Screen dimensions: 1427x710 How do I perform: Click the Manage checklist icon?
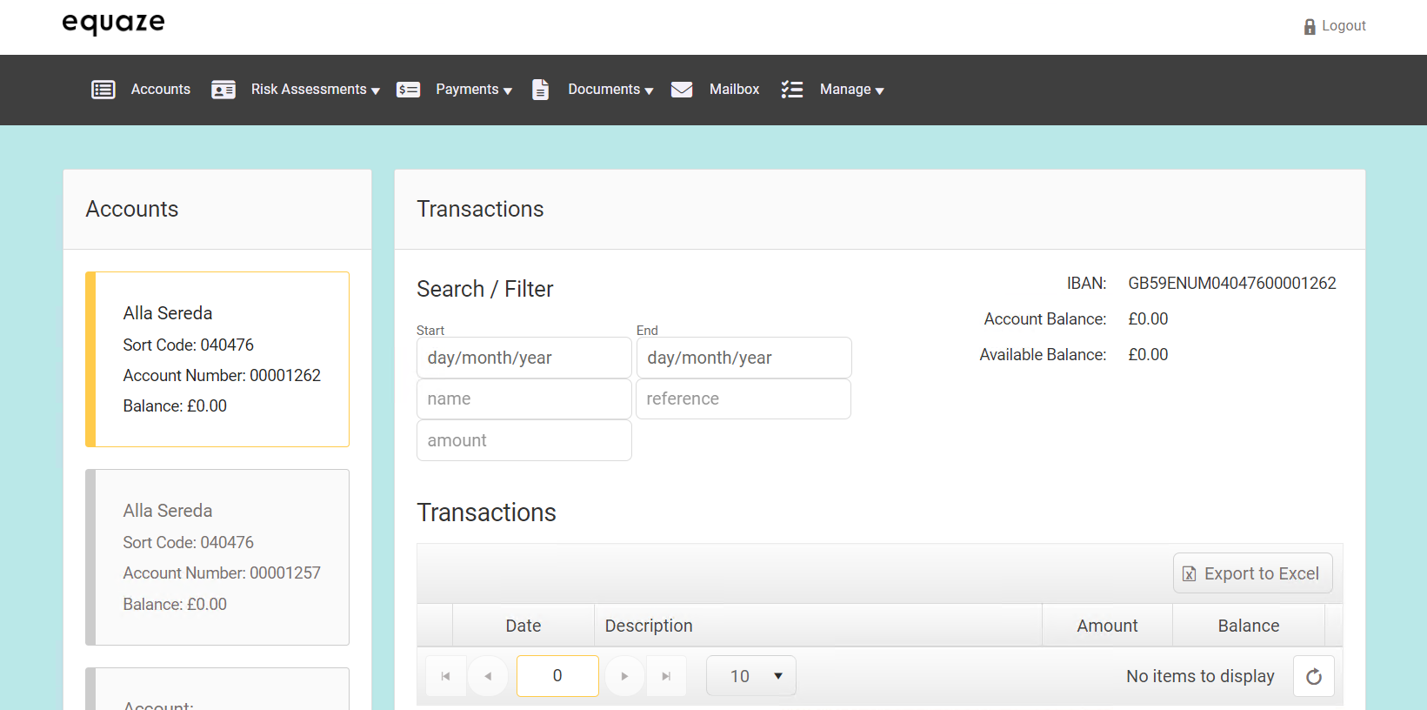pos(792,90)
